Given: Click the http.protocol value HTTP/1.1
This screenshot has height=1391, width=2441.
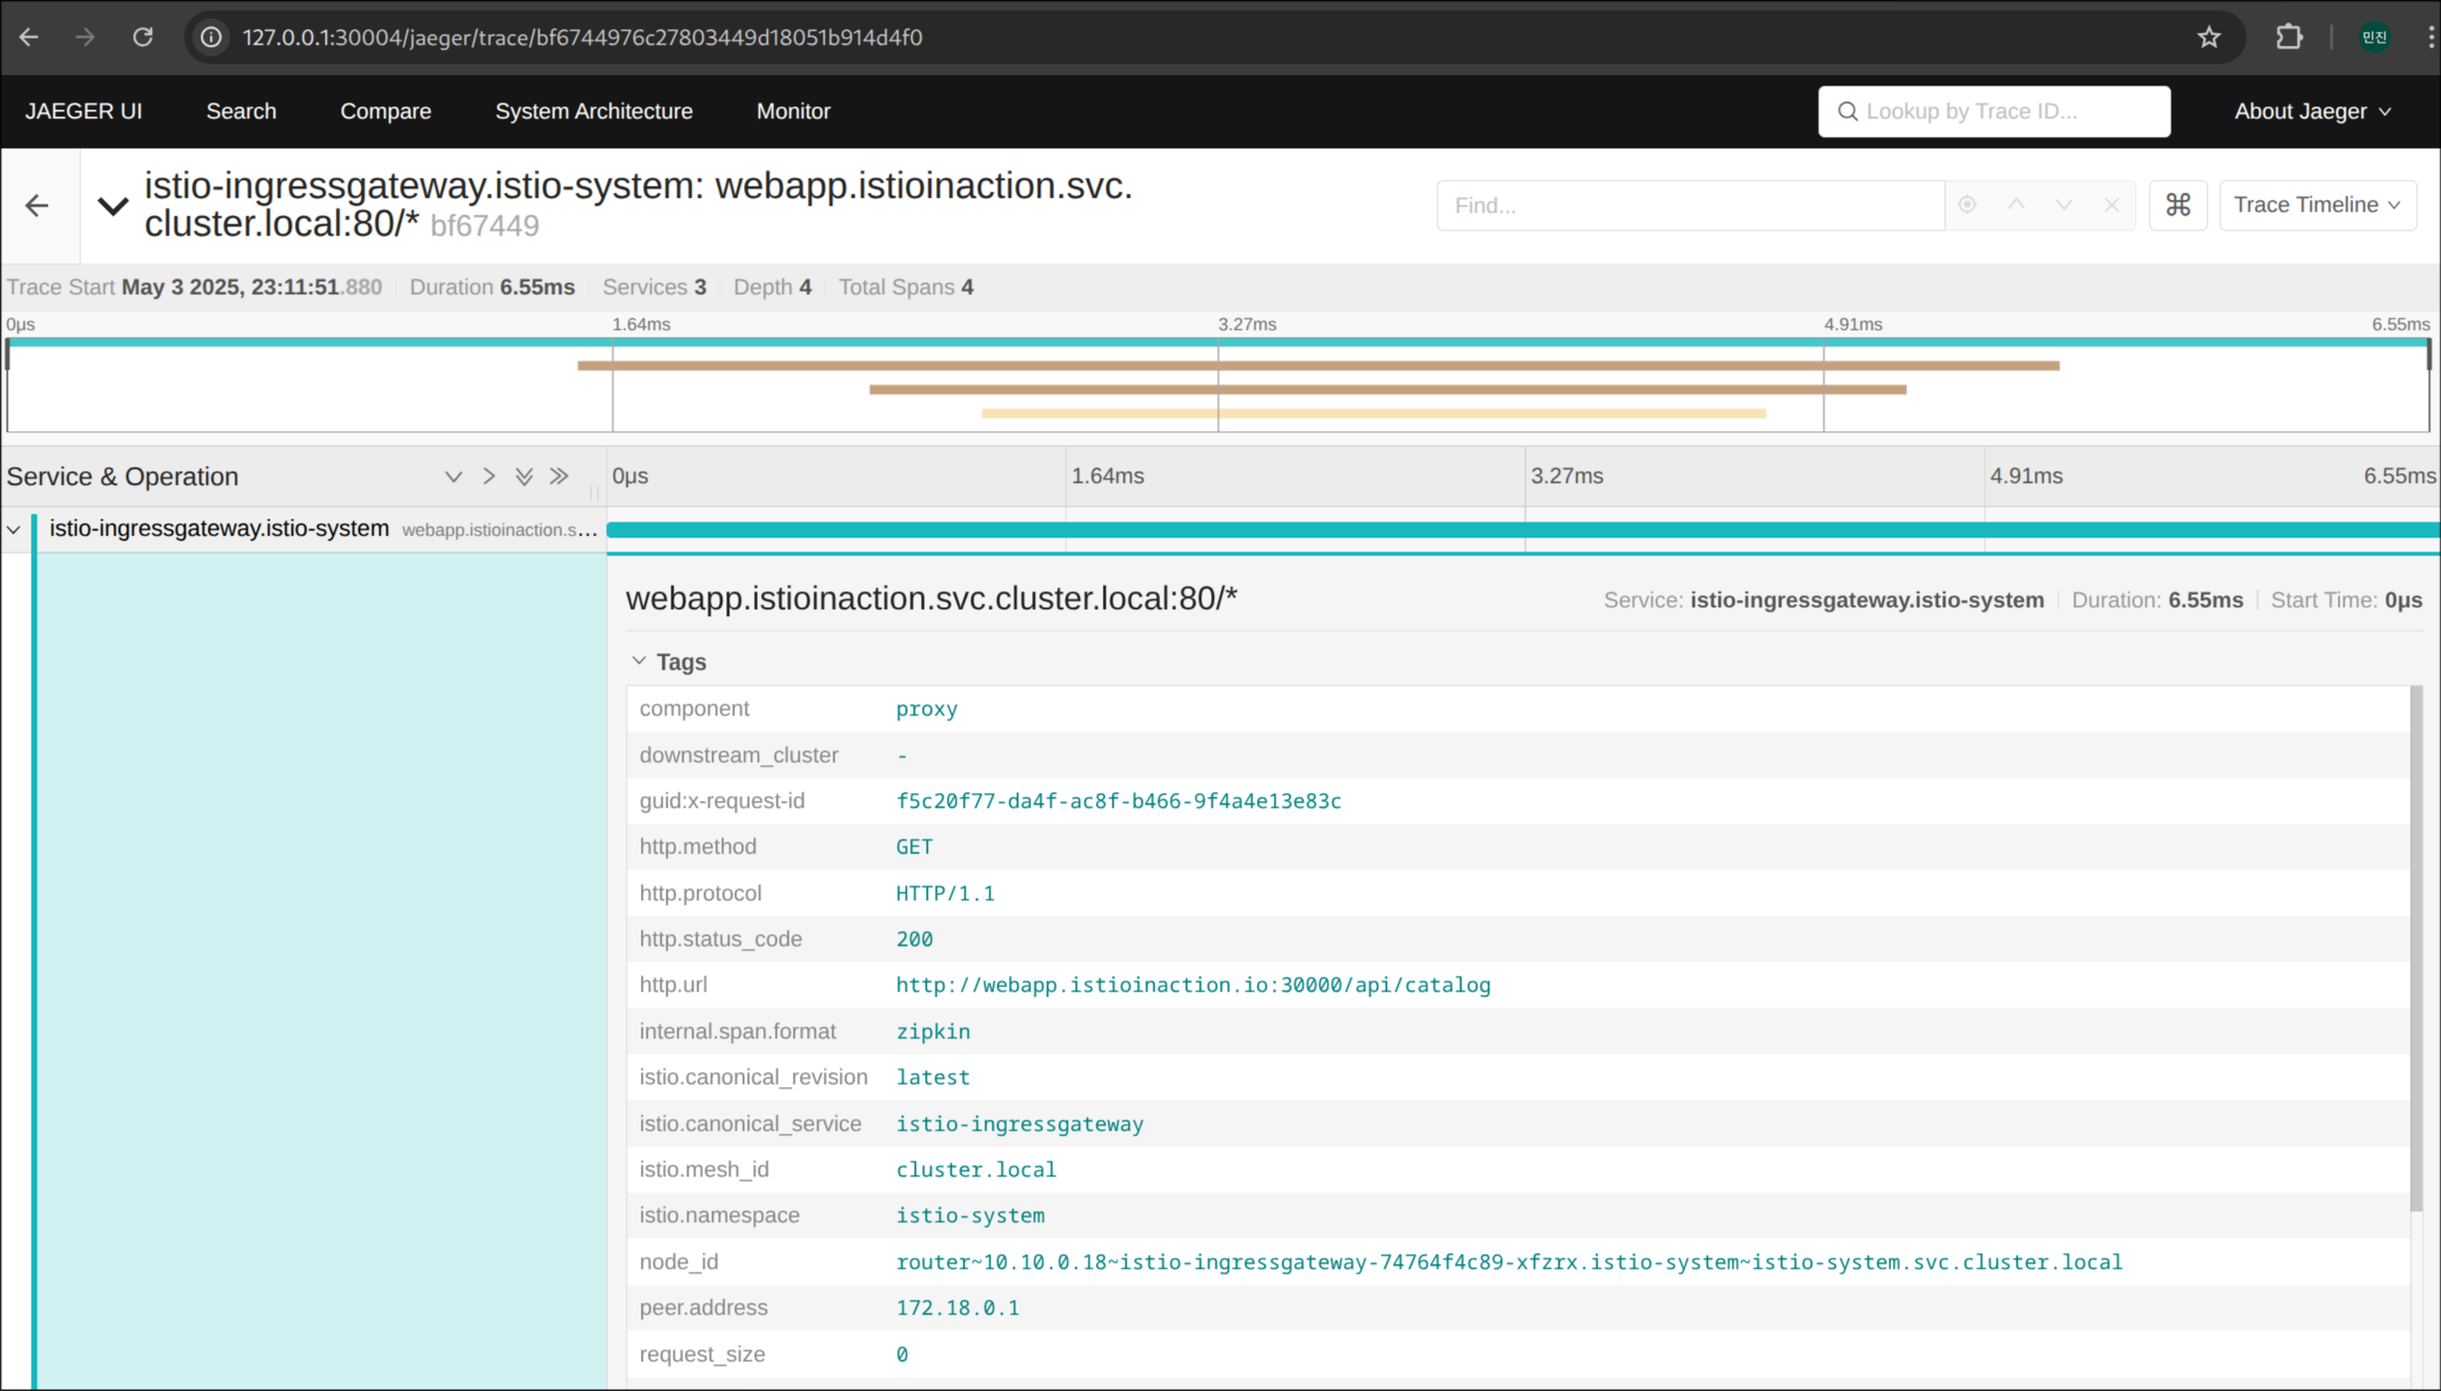Looking at the screenshot, I should coord(945,893).
